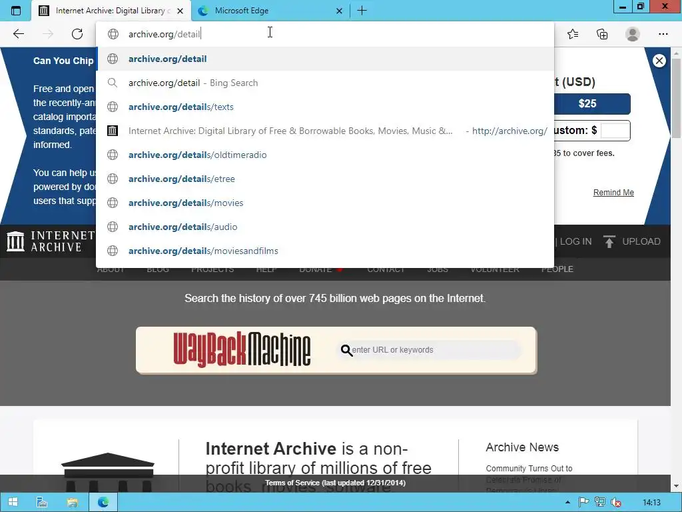Click the page vertical scrollbar thumb
The height and width of the screenshot is (512, 682).
point(676,99)
